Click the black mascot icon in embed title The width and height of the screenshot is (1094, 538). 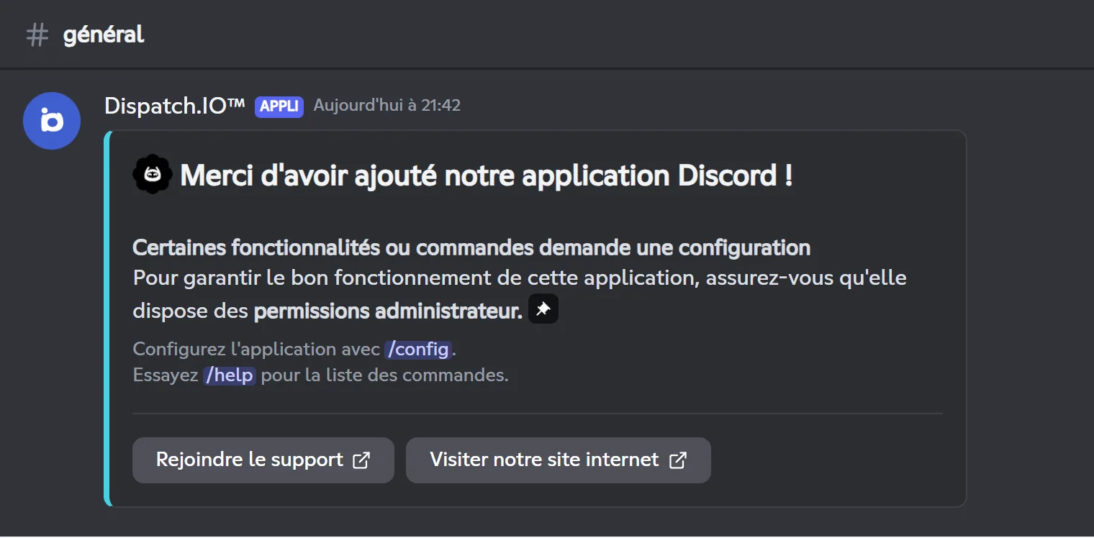[x=153, y=175]
